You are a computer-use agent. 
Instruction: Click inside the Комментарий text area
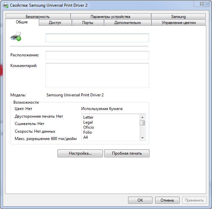(97, 75)
